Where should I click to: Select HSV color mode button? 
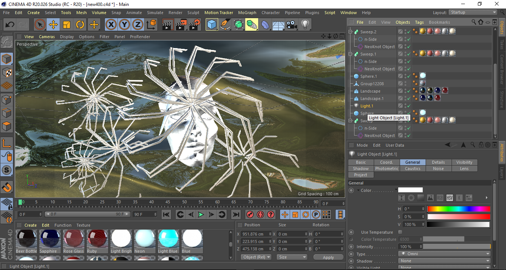click(450, 198)
